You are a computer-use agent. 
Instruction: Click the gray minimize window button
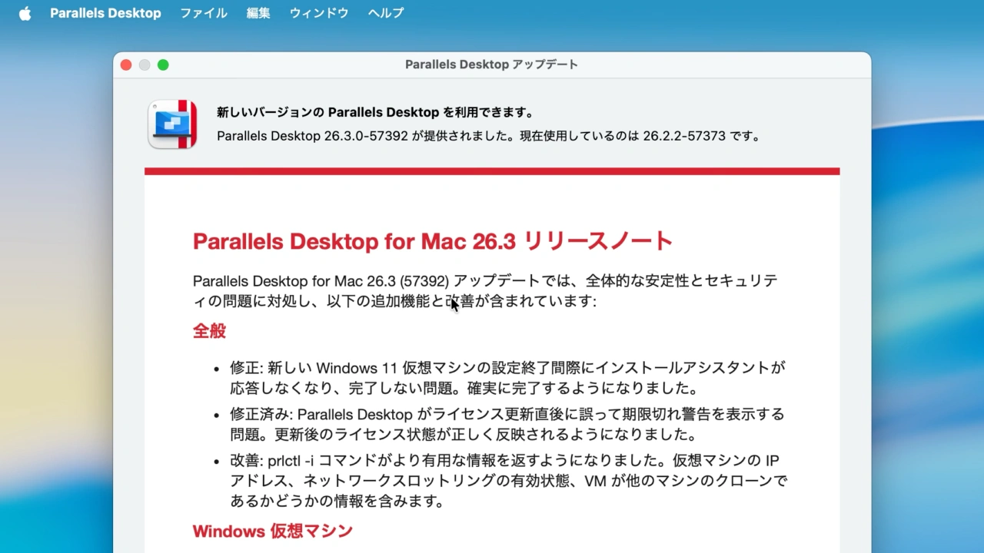tap(145, 65)
